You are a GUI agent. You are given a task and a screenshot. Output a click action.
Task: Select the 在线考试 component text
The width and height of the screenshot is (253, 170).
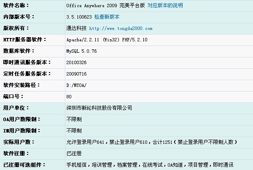point(153,165)
